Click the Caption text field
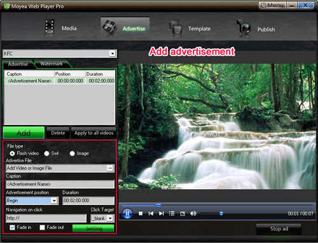318x243 pixels. (x=60, y=184)
